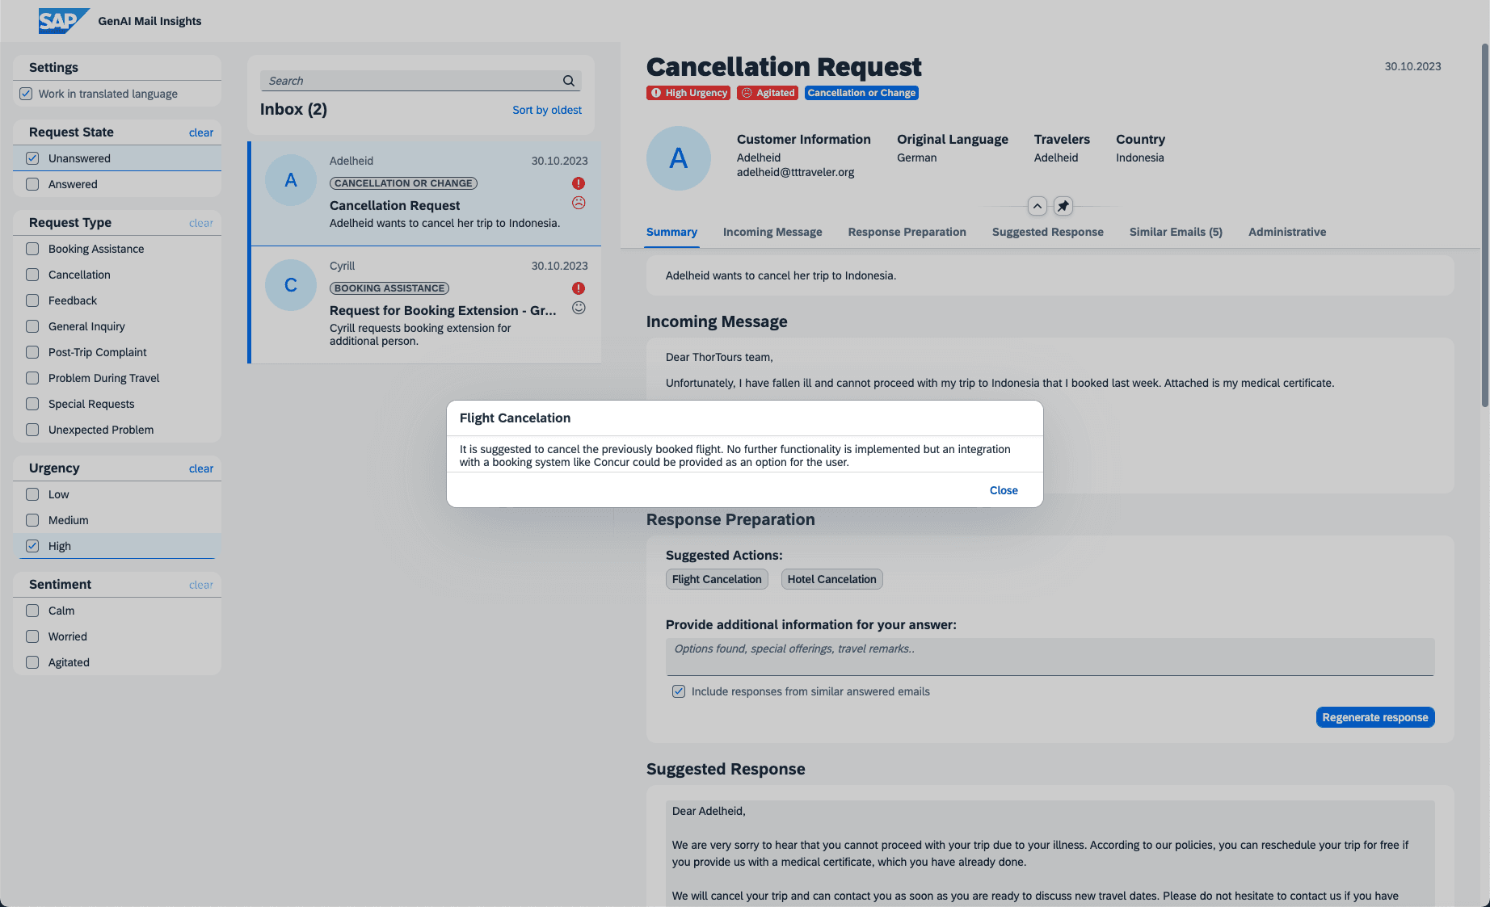Open Cyrill's Request for Booking Extension email
This screenshot has width=1490, height=907.
click(x=426, y=305)
